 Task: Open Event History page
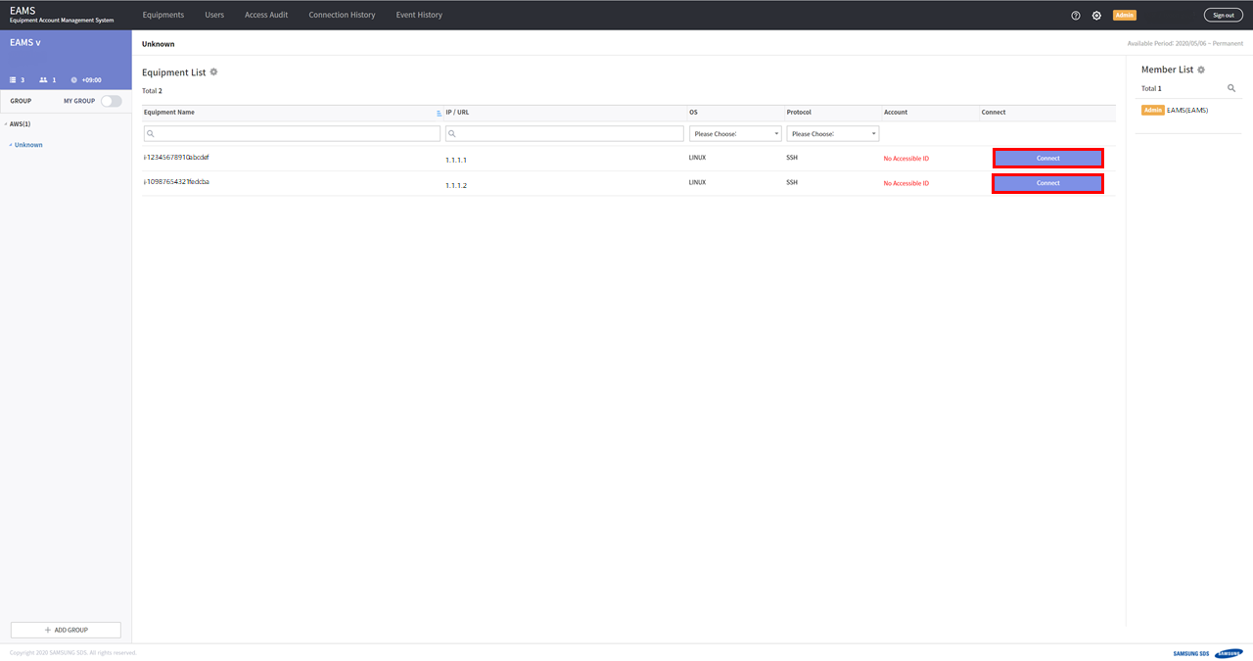[x=419, y=15]
